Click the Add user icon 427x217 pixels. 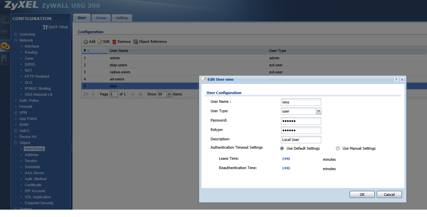(86, 42)
